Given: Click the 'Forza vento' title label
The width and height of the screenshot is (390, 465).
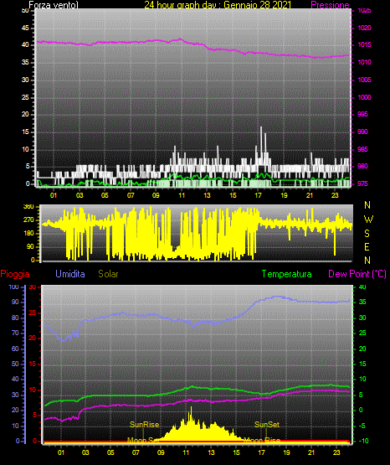Looking at the screenshot, I should [x=54, y=5].
